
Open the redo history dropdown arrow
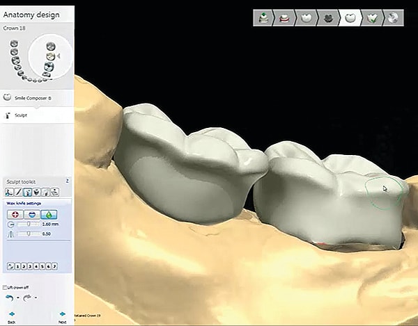pyautogui.click(x=36, y=298)
